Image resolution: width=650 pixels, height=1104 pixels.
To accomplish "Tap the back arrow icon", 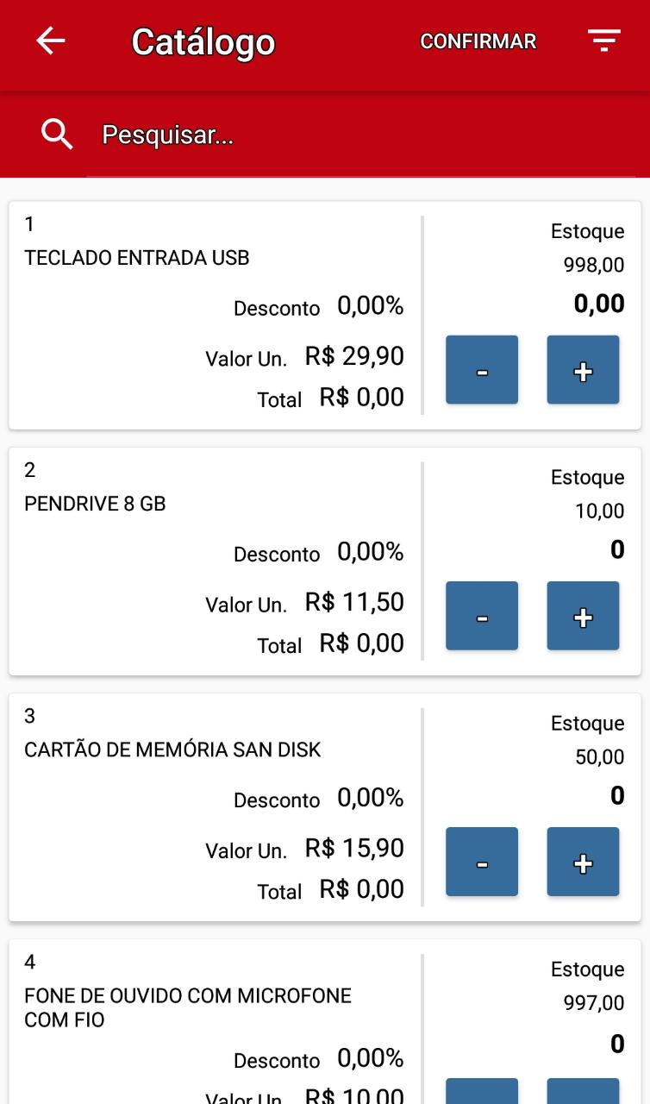I will pos(51,41).
